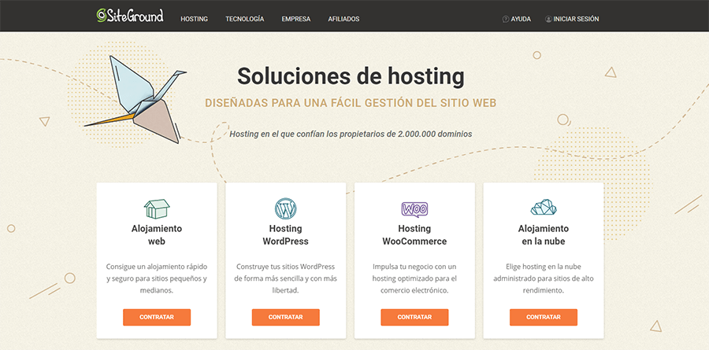Click the user profile icon beside Iniciar Sesión
The width and height of the screenshot is (709, 350).
tap(548, 19)
